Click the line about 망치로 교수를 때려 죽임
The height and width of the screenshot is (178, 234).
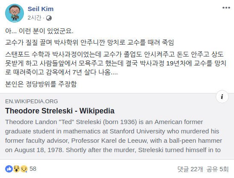tap(89, 42)
